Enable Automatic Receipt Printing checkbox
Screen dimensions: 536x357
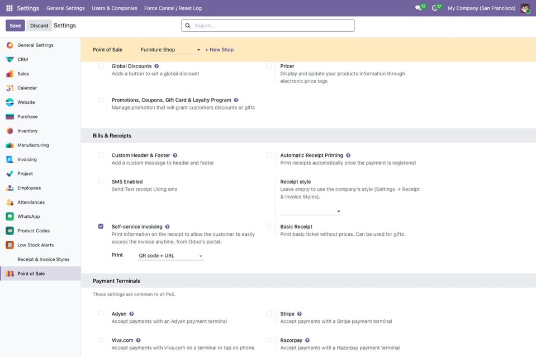click(x=269, y=155)
